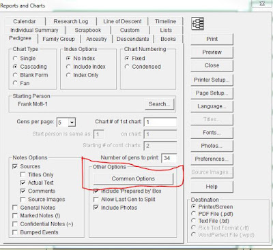Click the Print button
This screenshot has height=250, width=273.
pos(212,39)
